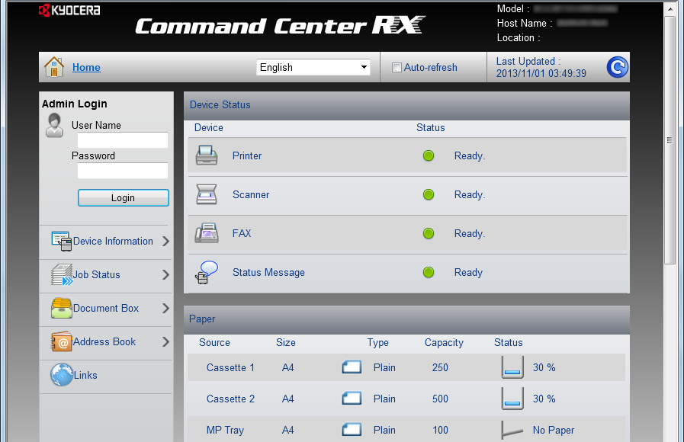Screen dimensions: 684x442
Task: Open the Links menu item
Action: [85, 375]
